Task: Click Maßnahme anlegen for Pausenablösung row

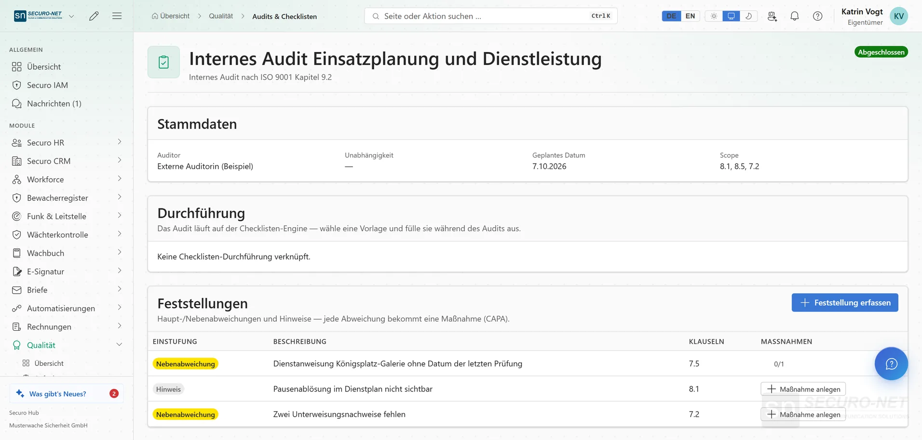Action: pos(803,389)
